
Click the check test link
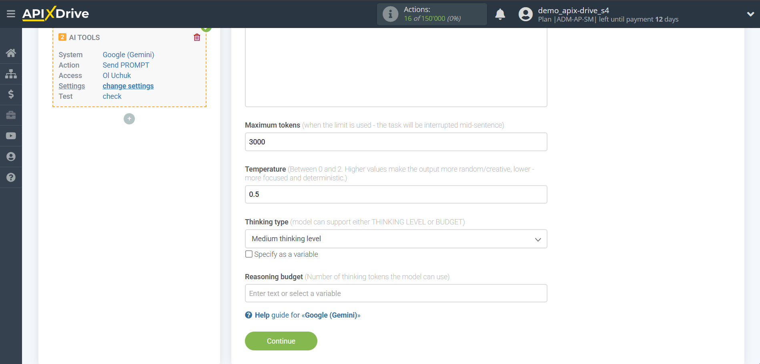(x=112, y=96)
